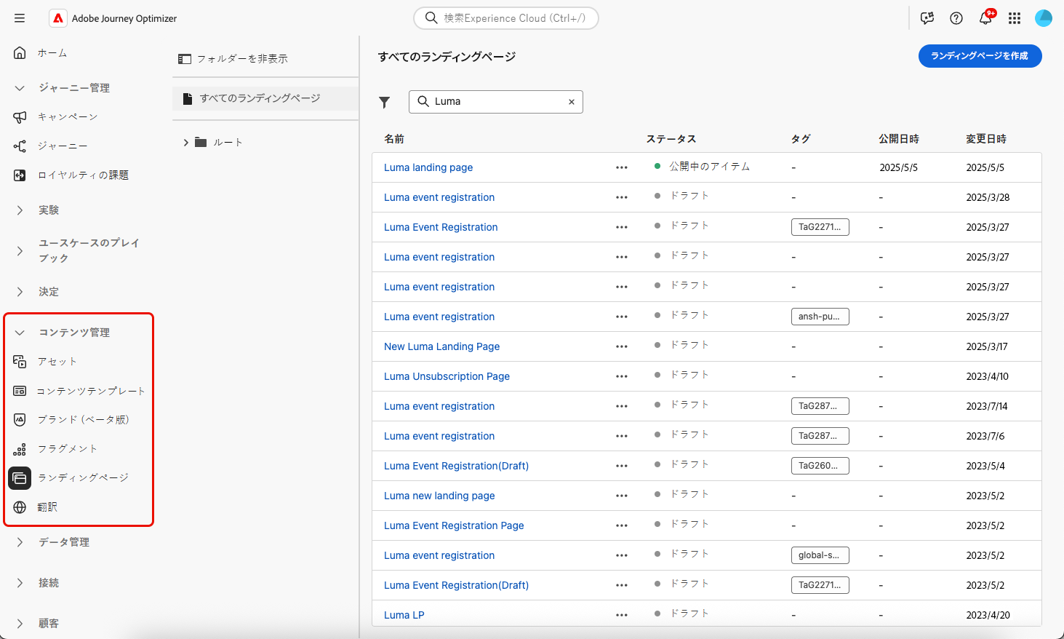The width and height of the screenshot is (1064, 639).
Task: Click the Brands beta icon
Action: (x=20, y=419)
